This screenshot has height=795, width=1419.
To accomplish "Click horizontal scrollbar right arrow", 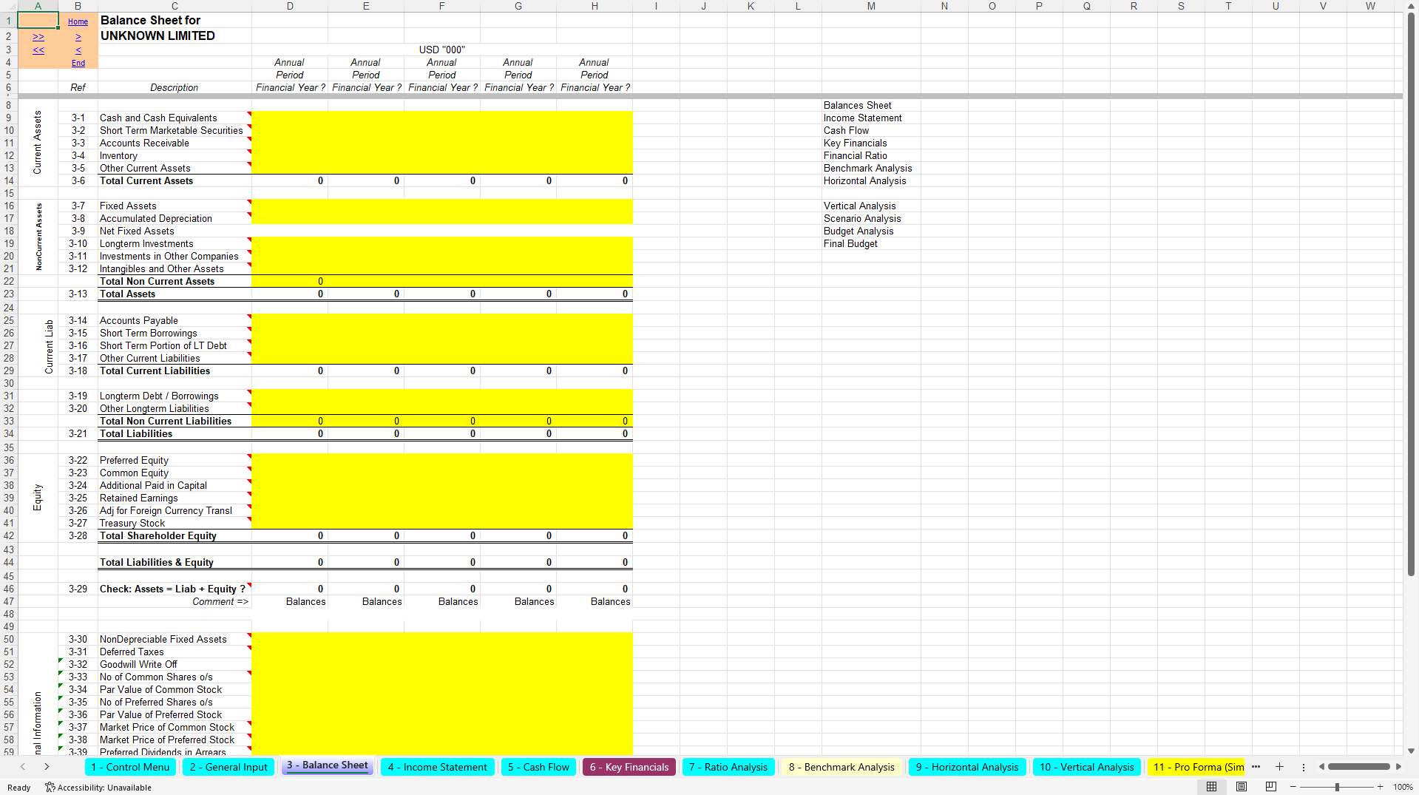I will tap(1398, 767).
